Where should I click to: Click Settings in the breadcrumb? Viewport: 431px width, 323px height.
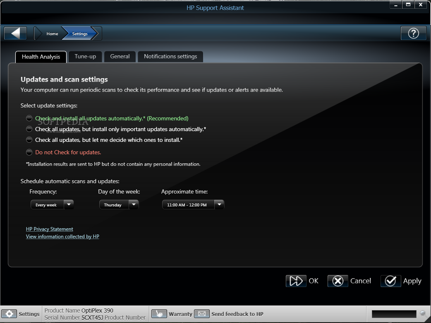pyautogui.click(x=80, y=33)
